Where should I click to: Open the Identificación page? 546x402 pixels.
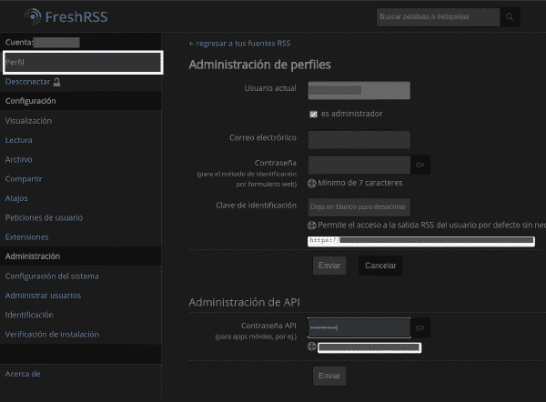point(29,315)
